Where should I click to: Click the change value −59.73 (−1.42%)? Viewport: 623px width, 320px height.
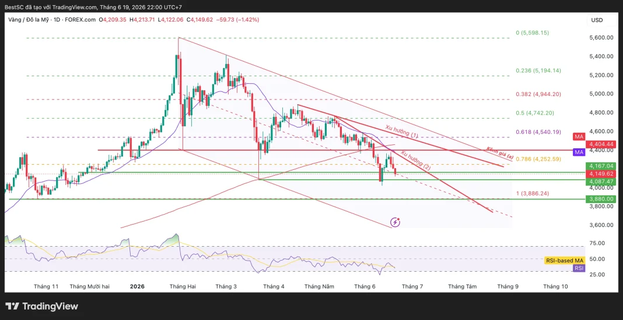click(237, 19)
